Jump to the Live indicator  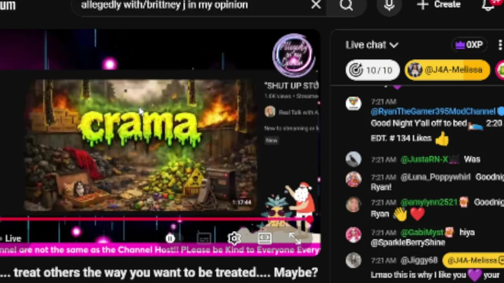click(11, 239)
